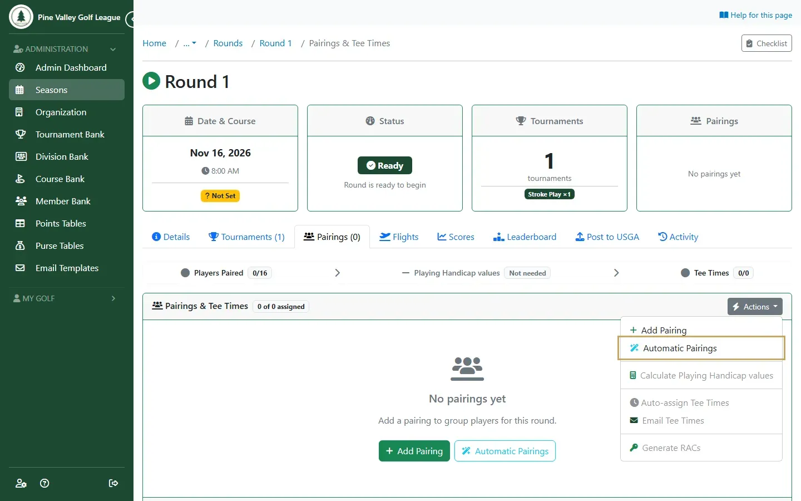Open the Post to USGA tab

click(x=607, y=237)
